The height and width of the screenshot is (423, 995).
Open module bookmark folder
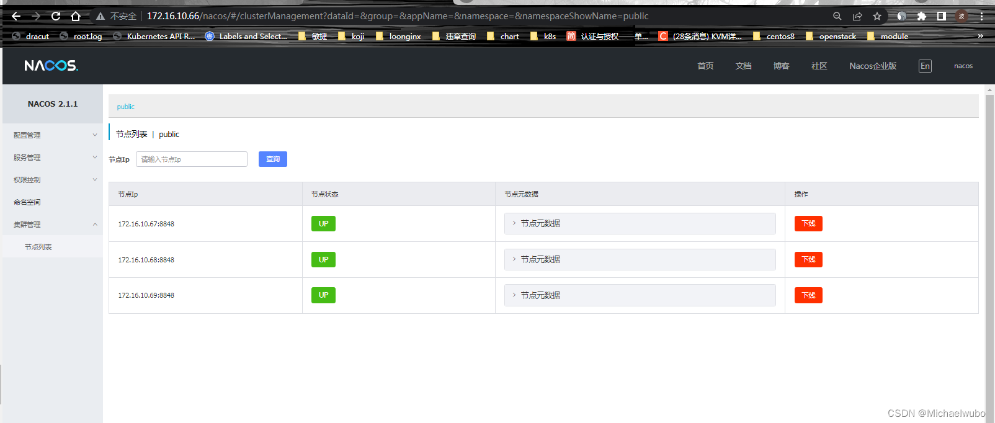pos(888,36)
